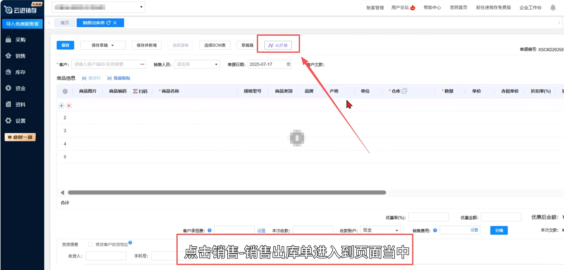Click the 云进销存 logo
564x270 pixels.
[x=21, y=10]
